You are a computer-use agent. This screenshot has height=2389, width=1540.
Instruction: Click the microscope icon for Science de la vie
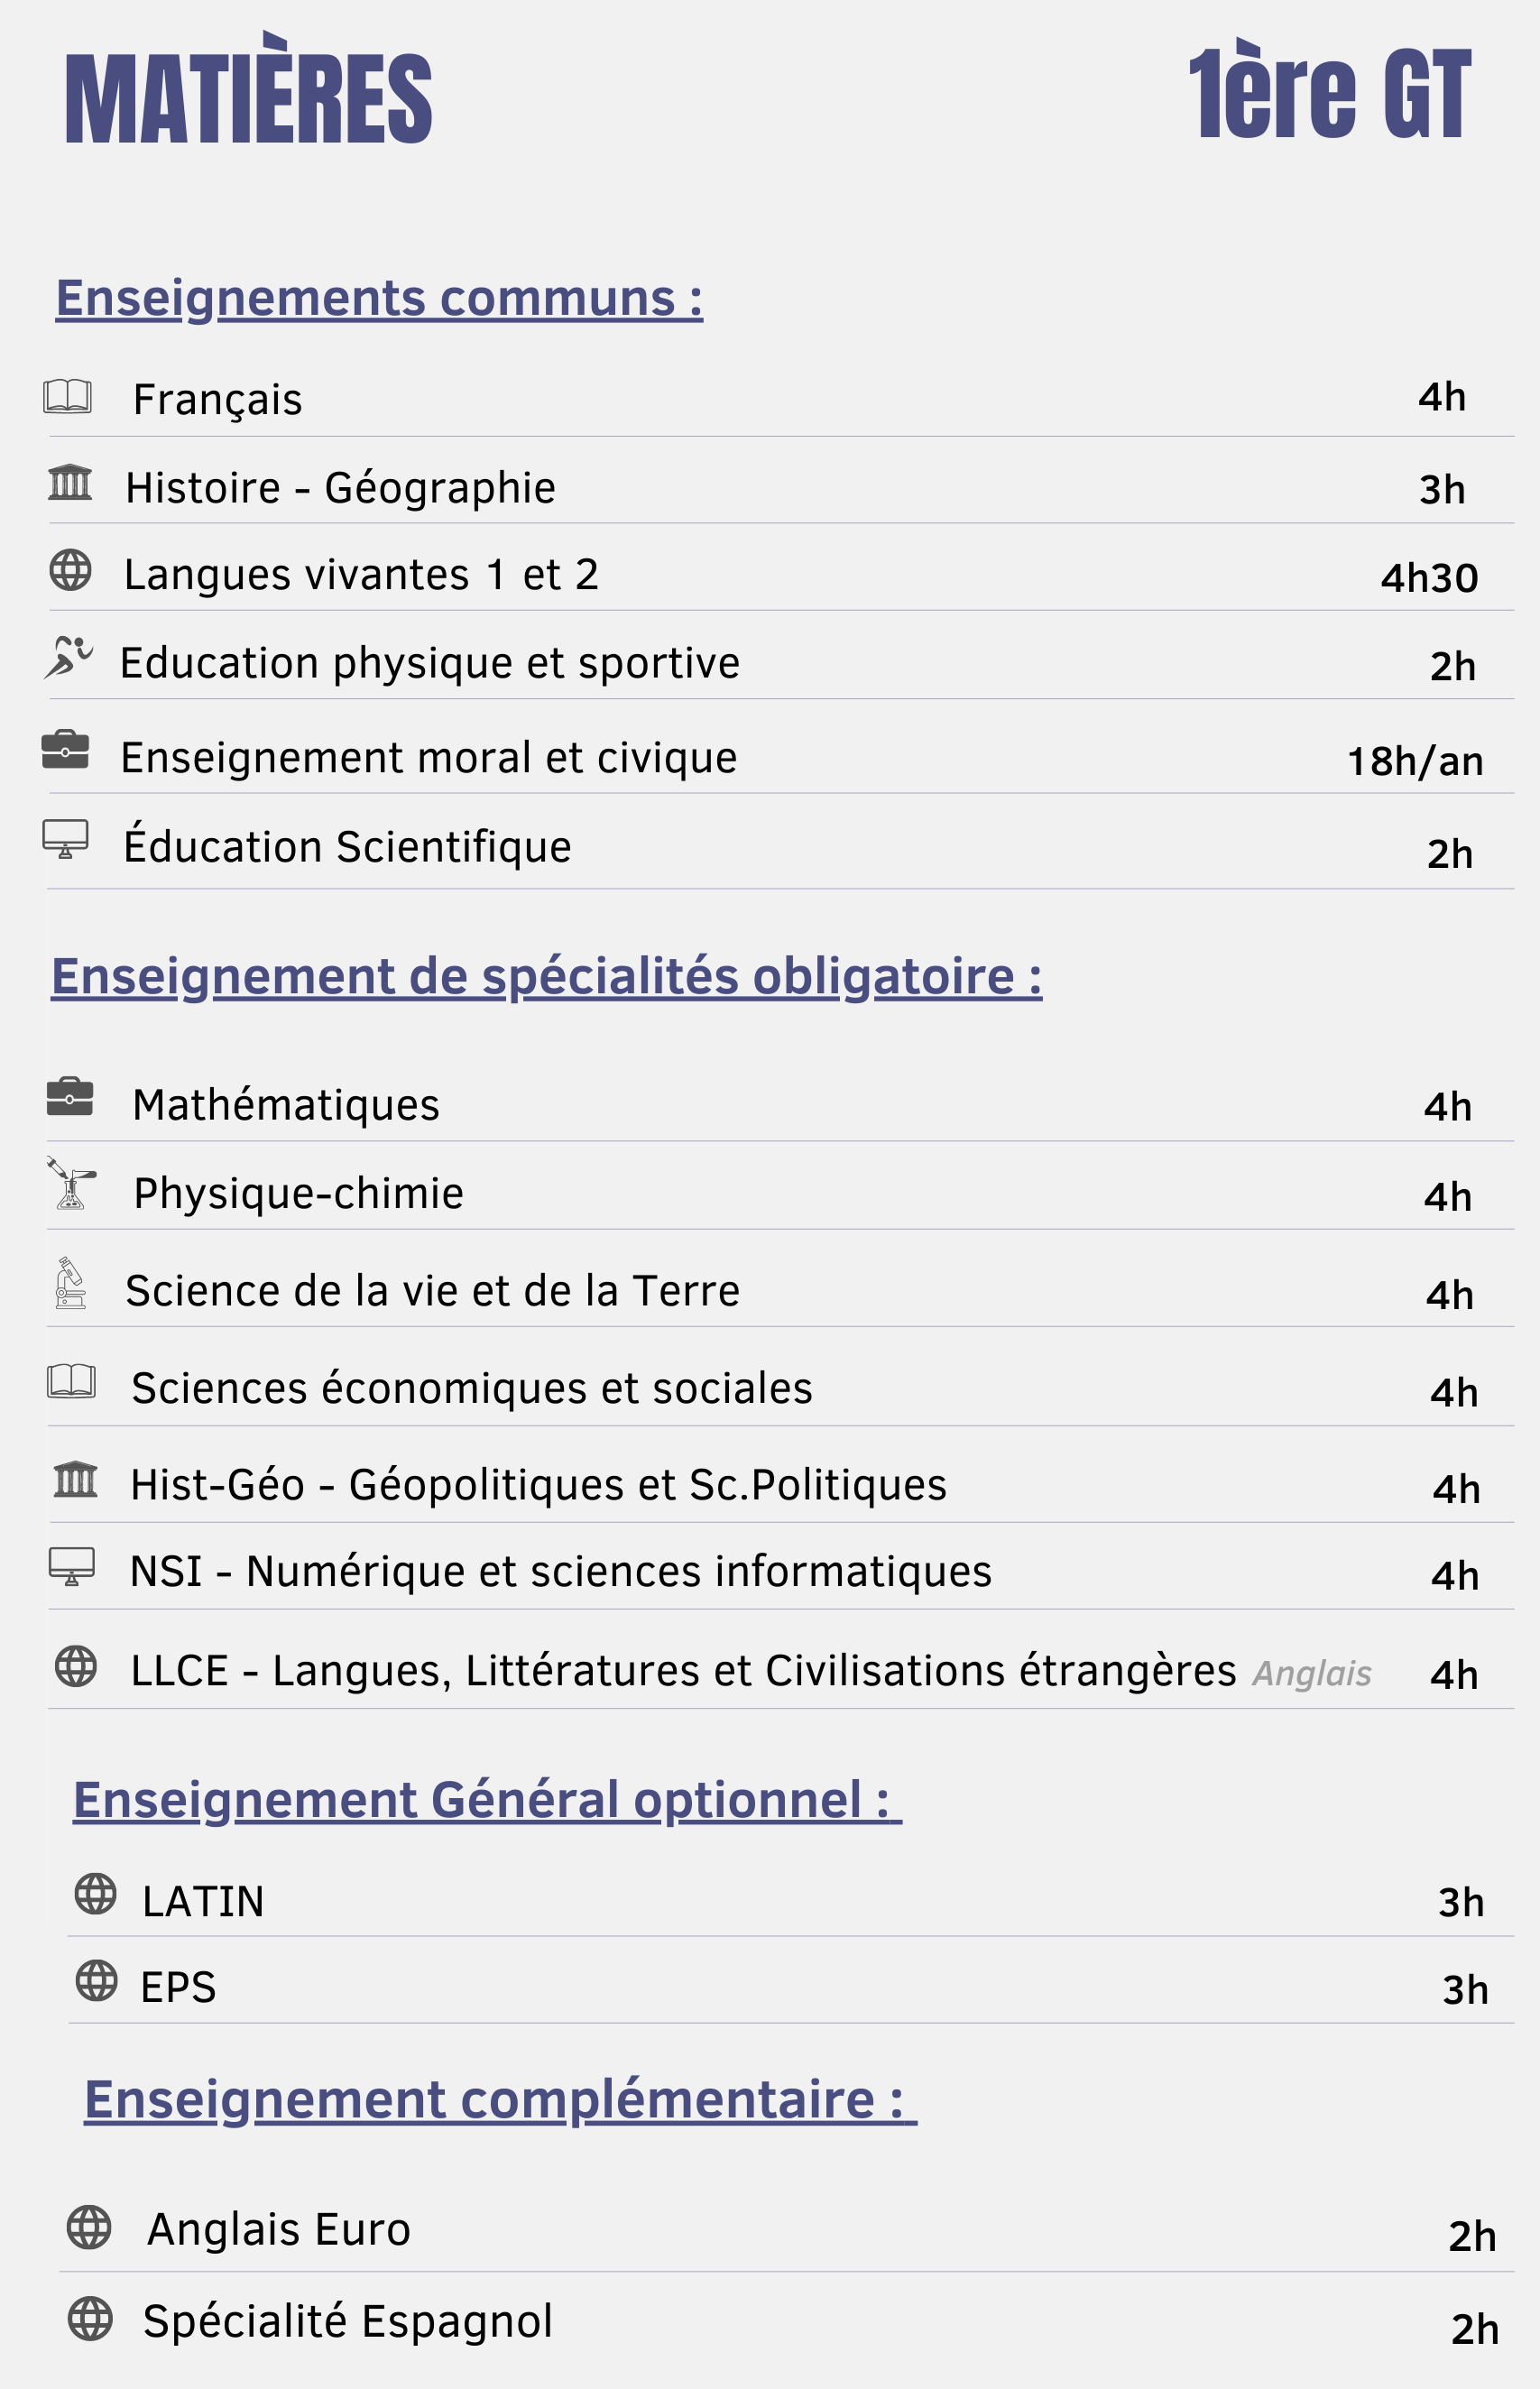click(70, 1283)
